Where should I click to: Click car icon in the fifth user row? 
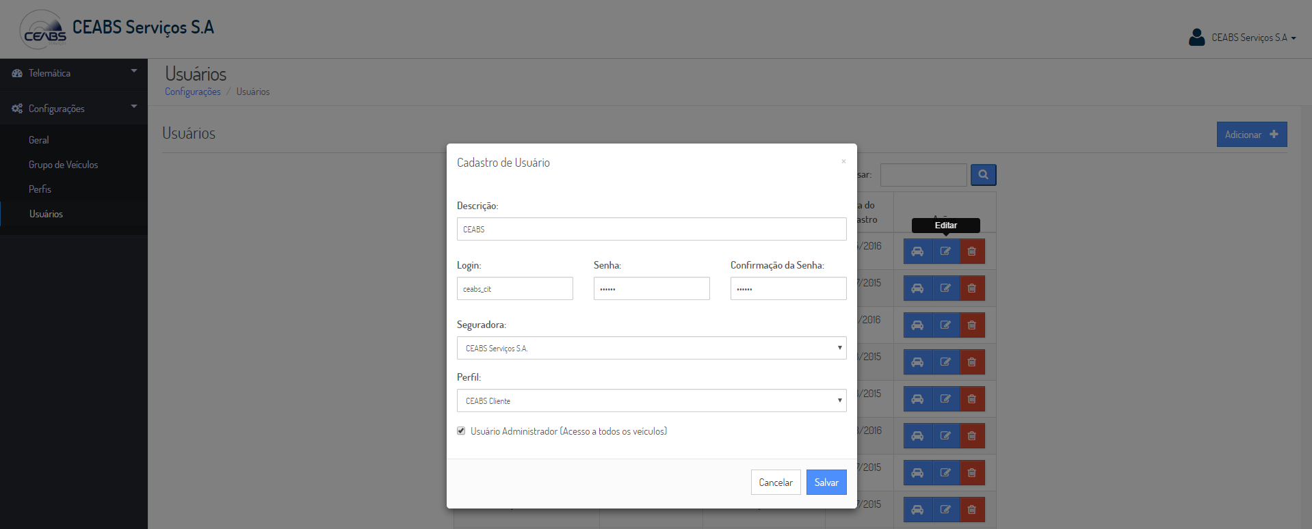(918, 399)
